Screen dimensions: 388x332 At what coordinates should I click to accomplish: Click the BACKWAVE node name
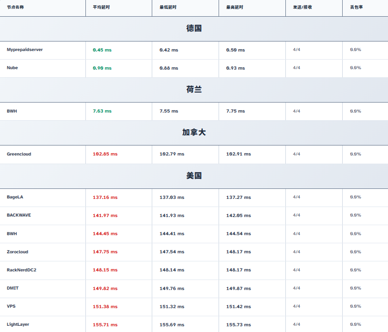pyautogui.click(x=19, y=215)
